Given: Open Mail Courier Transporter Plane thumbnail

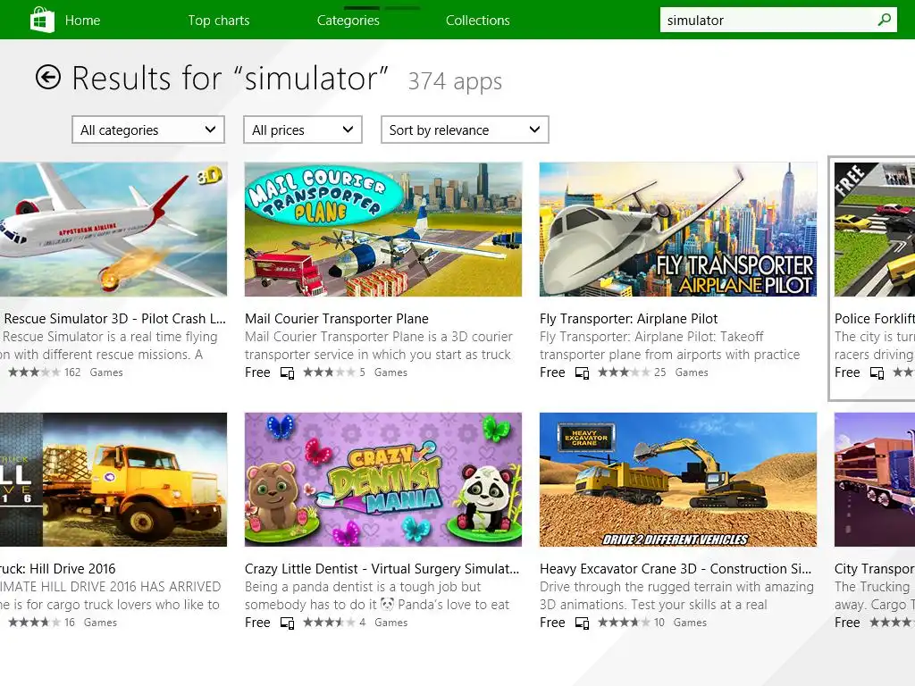Looking at the screenshot, I should tap(383, 230).
